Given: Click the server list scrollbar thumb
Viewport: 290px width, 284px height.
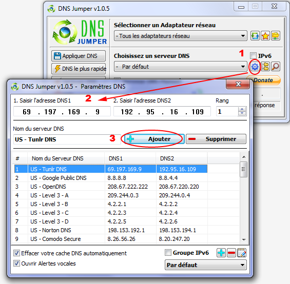Looking at the screenshot, I should click(243, 169).
